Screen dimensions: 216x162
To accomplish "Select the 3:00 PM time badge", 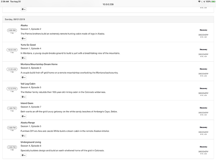I will click(x=12, y=147).
